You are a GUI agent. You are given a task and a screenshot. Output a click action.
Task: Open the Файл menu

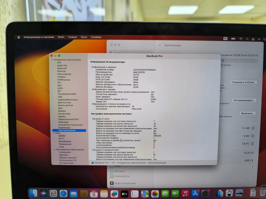[x=61, y=37]
